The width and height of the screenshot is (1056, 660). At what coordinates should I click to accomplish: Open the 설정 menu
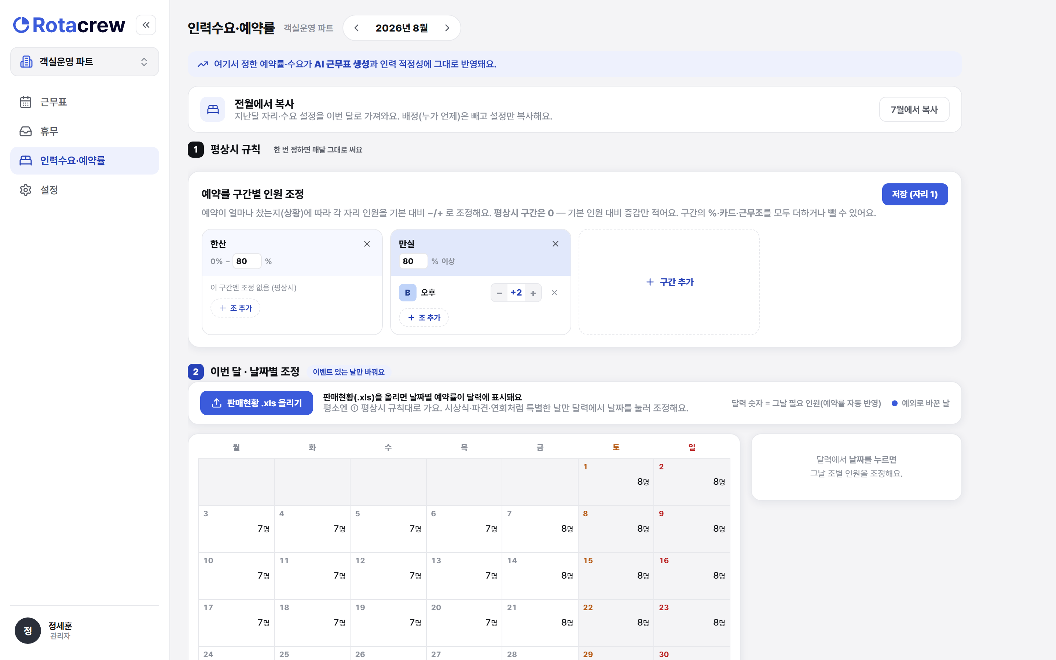click(85, 190)
